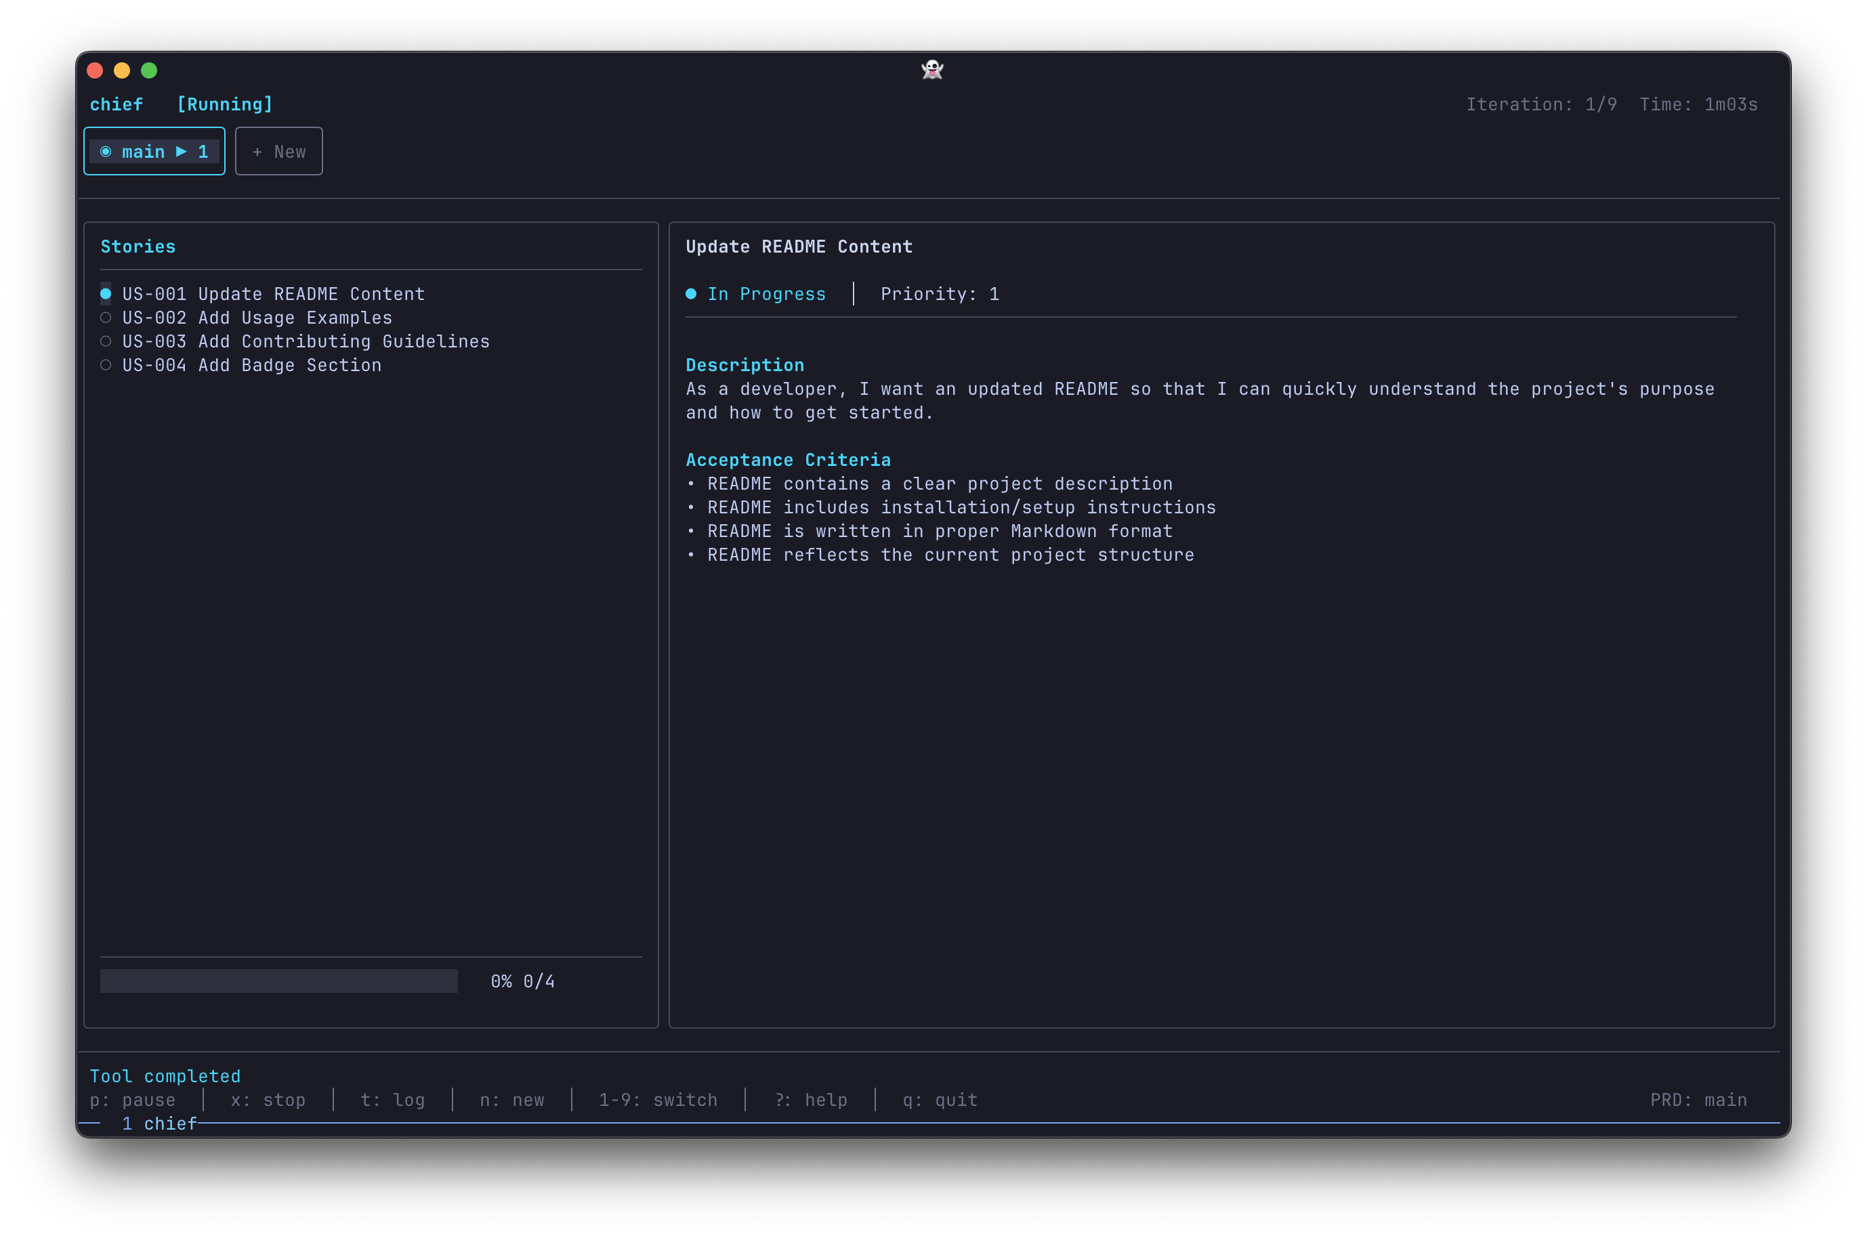Select empty circle beside US-002

pos(106,318)
